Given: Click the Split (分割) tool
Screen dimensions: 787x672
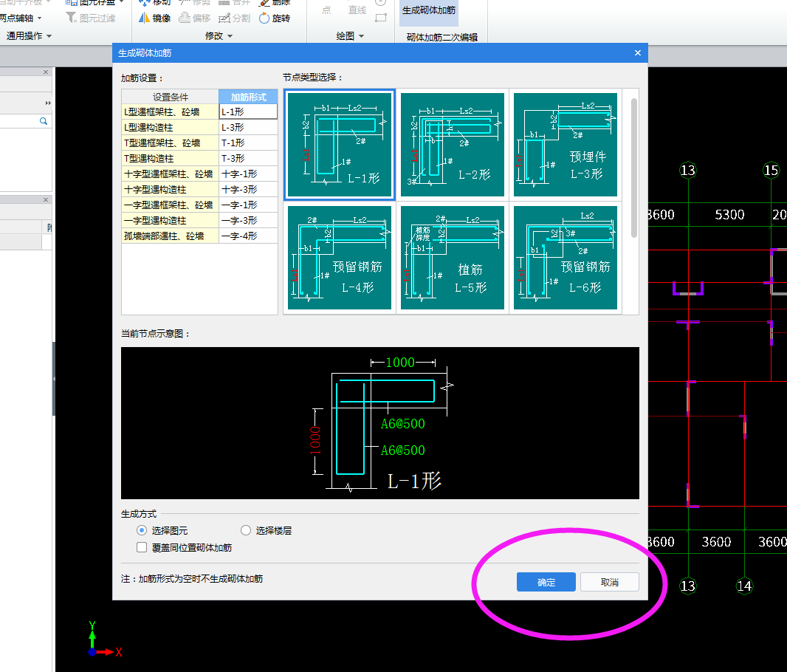Looking at the screenshot, I should coord(234,18).
